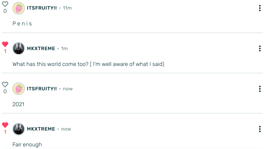The image size is (264, 149).
Task: Click the "11m" timestamp on ITSFRUITY!! comment
Action: click(x=67, y=8)
